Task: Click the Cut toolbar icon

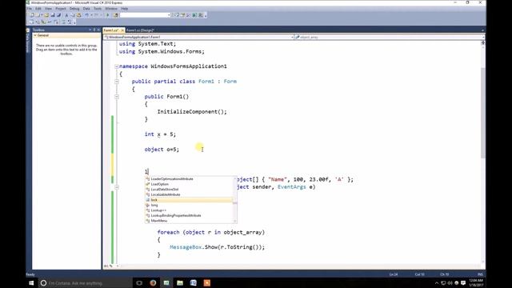Action: pos(66,15)
